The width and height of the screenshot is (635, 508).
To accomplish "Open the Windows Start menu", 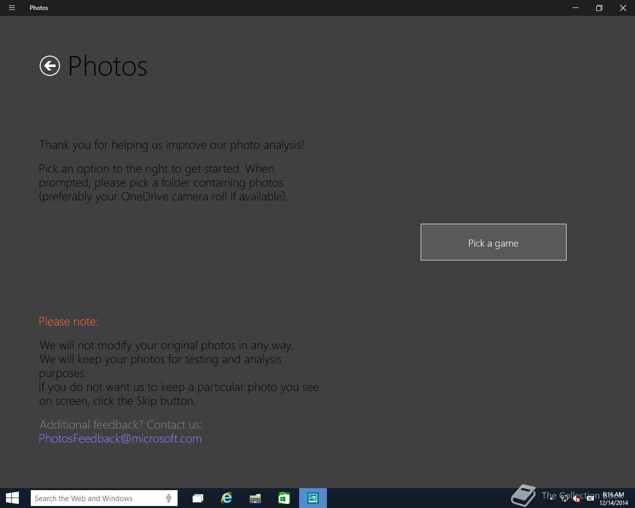I will [12, 498].
